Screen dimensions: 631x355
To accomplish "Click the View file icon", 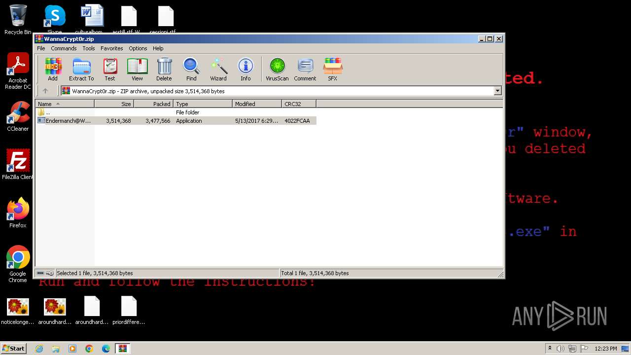I will point(137,69).
